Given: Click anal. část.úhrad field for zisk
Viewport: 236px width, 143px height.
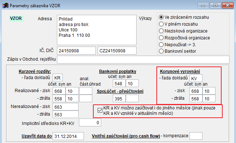Looking at the screenshot, I should [86, 91].
